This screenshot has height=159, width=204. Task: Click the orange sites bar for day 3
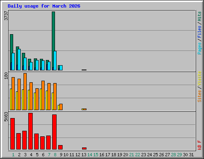pyautogui.click(x=25, y=91)
